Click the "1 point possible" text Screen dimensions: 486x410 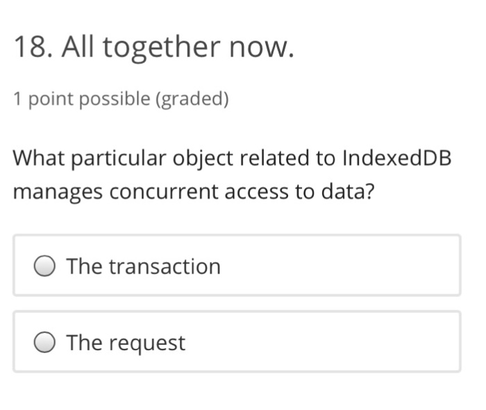point(81,99)
